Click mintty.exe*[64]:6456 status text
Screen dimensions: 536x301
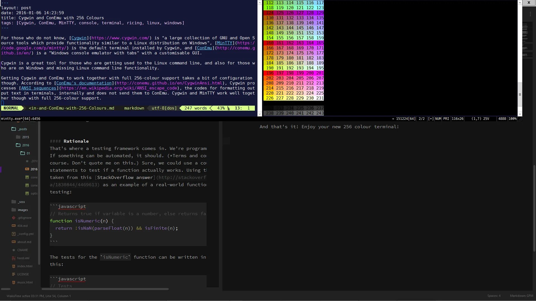tap(21, 119)
